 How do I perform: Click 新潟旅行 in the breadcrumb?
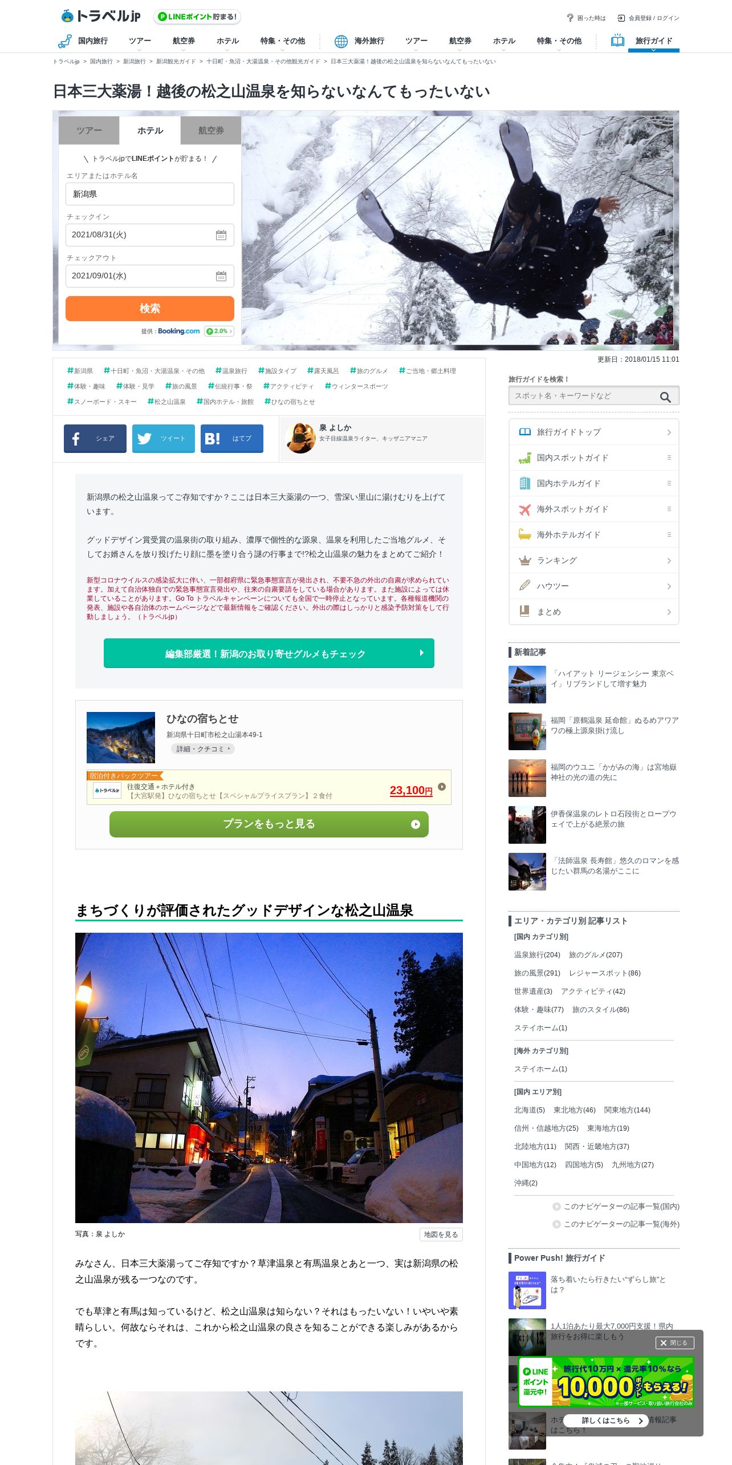pos(134,62)
